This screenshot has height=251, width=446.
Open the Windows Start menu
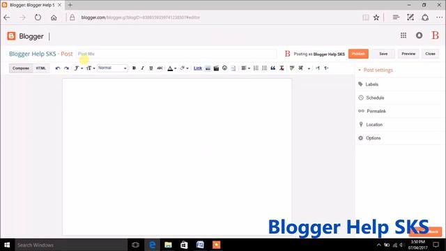[x=7, y=245]
